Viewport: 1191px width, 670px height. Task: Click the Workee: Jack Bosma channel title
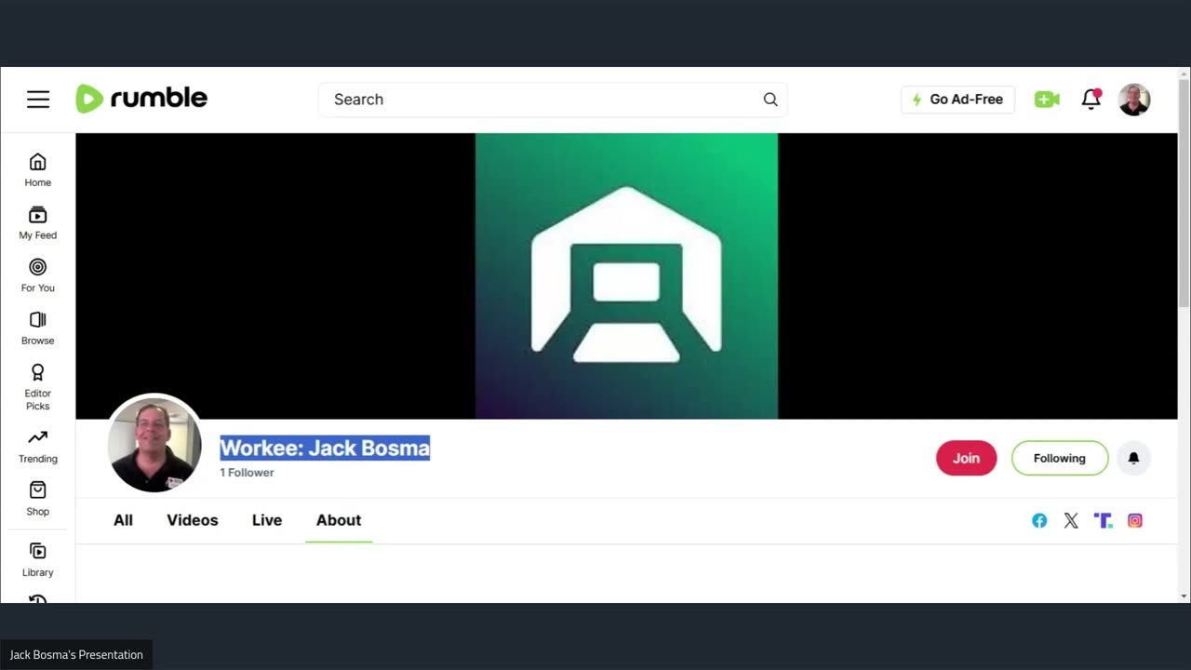point(325,448)
